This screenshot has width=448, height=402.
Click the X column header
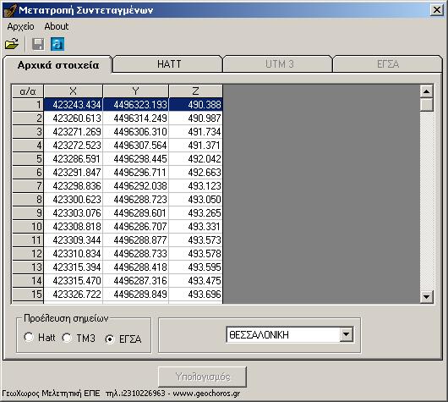coord(74,91)
